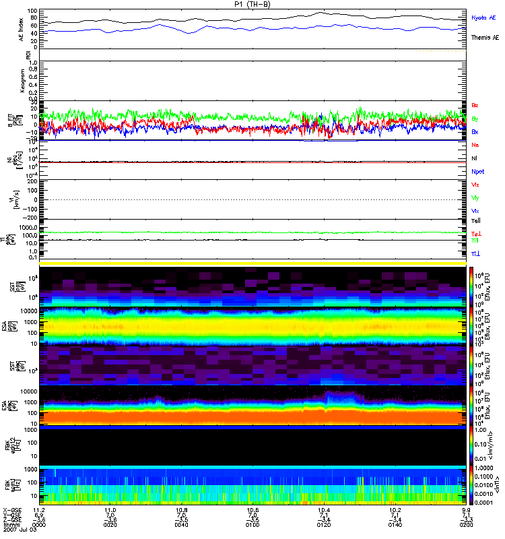
Task: Click the ROI panel axis label
Action: click(28, 55)
